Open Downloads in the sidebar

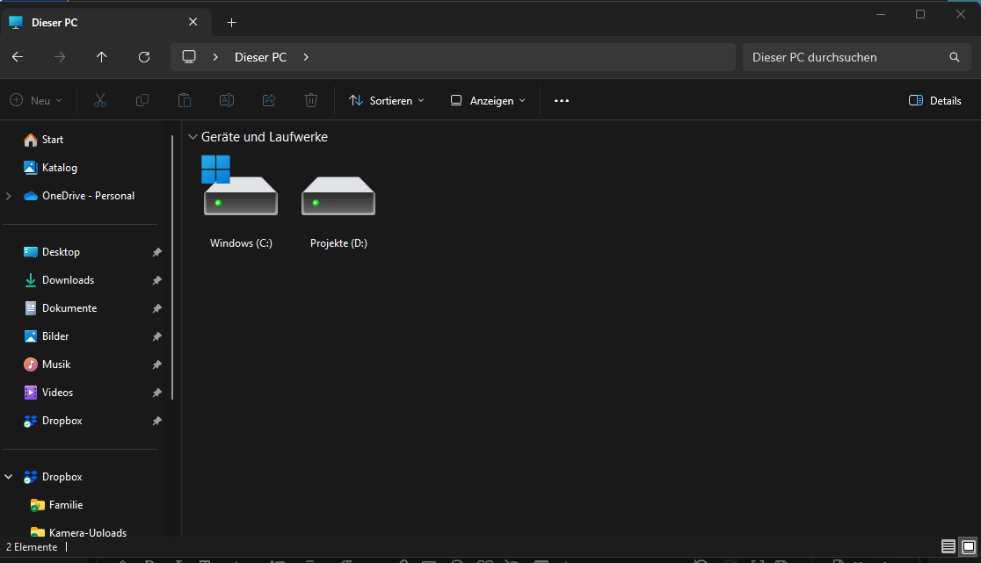[x=58, y=280]
